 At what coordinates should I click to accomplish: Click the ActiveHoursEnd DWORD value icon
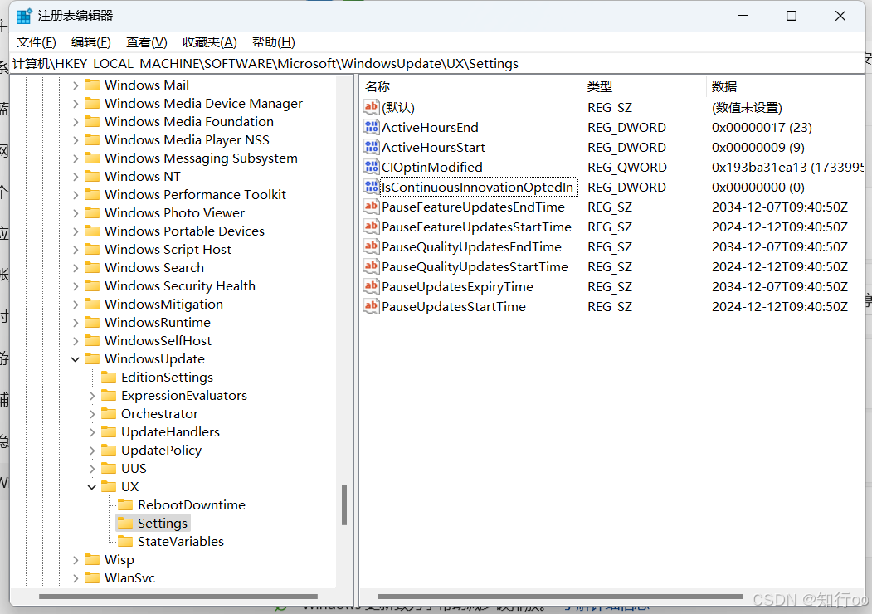pyautogui.click(x=371, y=127)
